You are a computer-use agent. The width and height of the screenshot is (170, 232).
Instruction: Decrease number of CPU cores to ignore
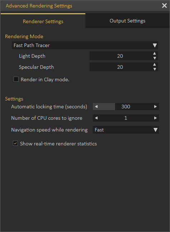point(96,118)
